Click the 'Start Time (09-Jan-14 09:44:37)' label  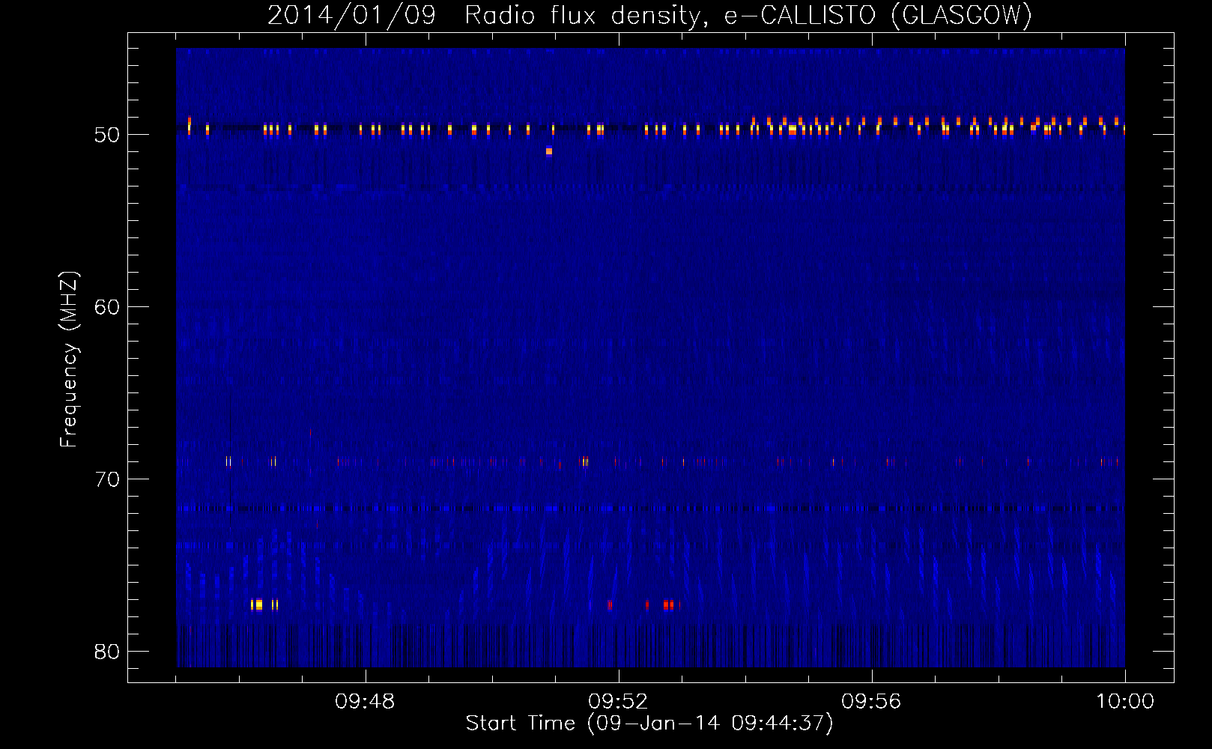pyautogui.click(x=649, y=723)
